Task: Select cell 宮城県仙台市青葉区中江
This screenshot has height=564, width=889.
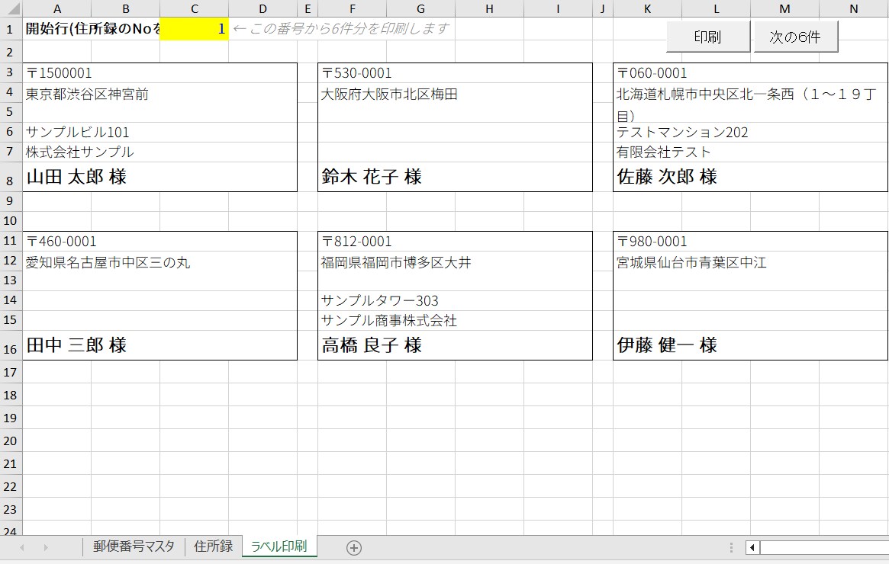Action: coord(751,271)
